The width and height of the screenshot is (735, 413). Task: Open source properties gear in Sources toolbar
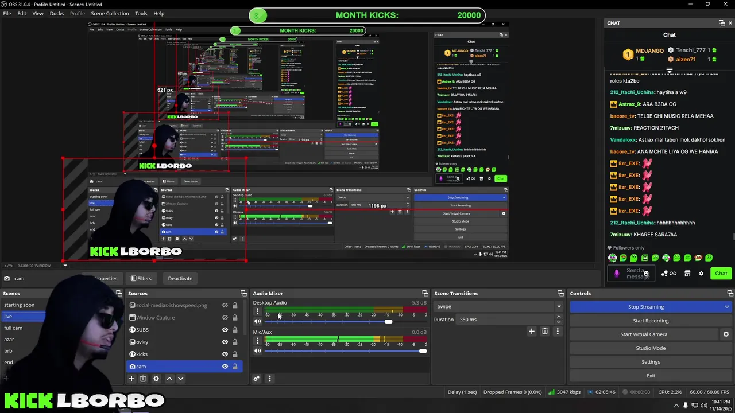tap(156, 379)
